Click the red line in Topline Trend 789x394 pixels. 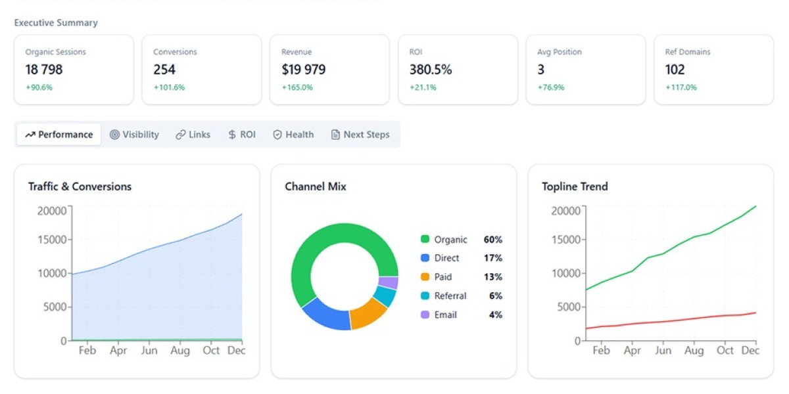671,321
